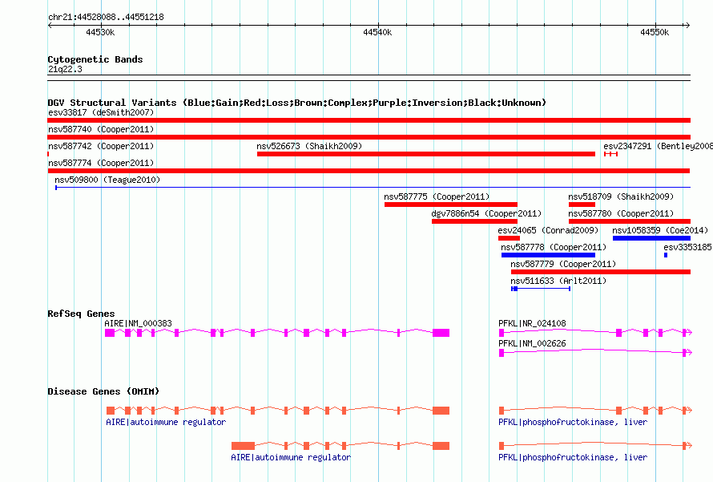This screenshot has height=482, width=713.
Task: Click the nsv587778 blue gain bar
Action: pyautogui.click(x=548, y=255)
